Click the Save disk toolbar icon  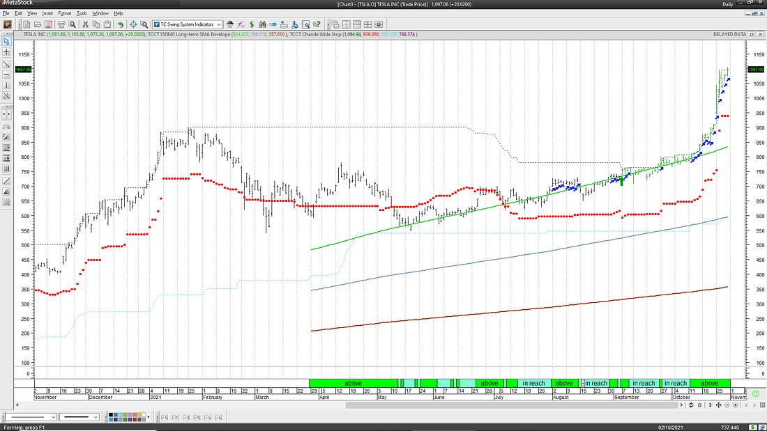coord(48,24)
